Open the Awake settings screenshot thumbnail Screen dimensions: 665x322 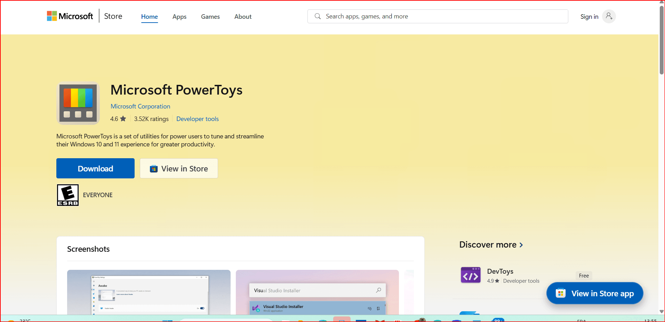(149, 292)
